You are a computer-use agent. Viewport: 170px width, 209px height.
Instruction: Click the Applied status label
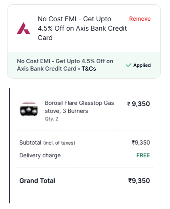click(x=142, y=65)
